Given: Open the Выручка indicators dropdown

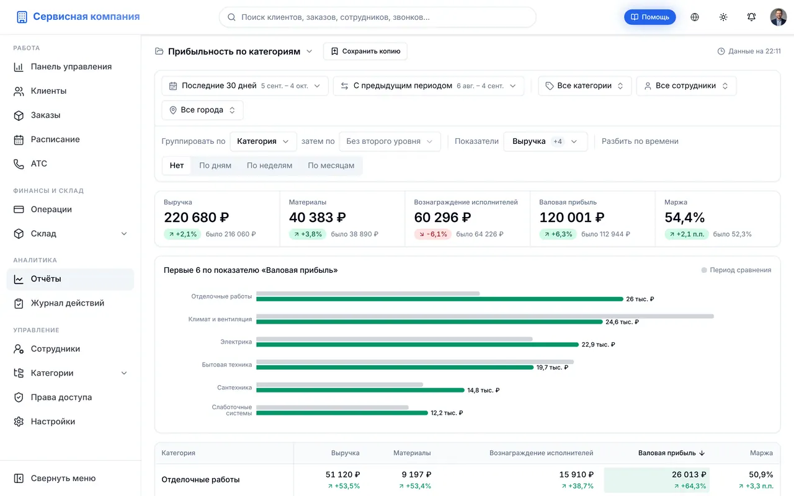Looking at the screenshot, I should click(545, 141).
